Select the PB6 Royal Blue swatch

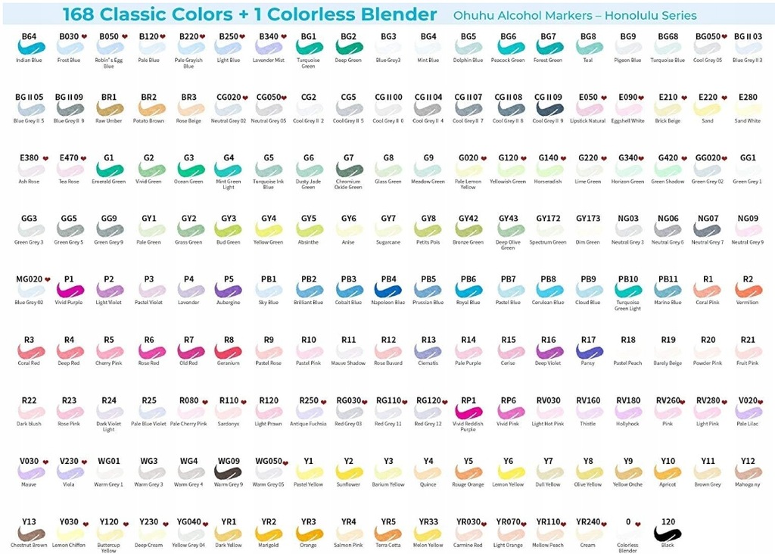469,291
